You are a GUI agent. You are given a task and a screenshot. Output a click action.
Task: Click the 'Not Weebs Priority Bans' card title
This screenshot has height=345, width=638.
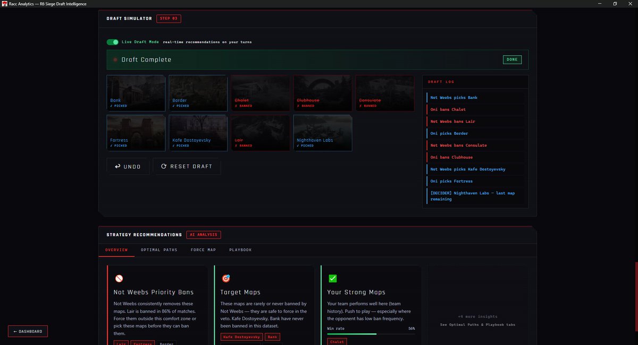pyautogui.click(x=154, y=292)
